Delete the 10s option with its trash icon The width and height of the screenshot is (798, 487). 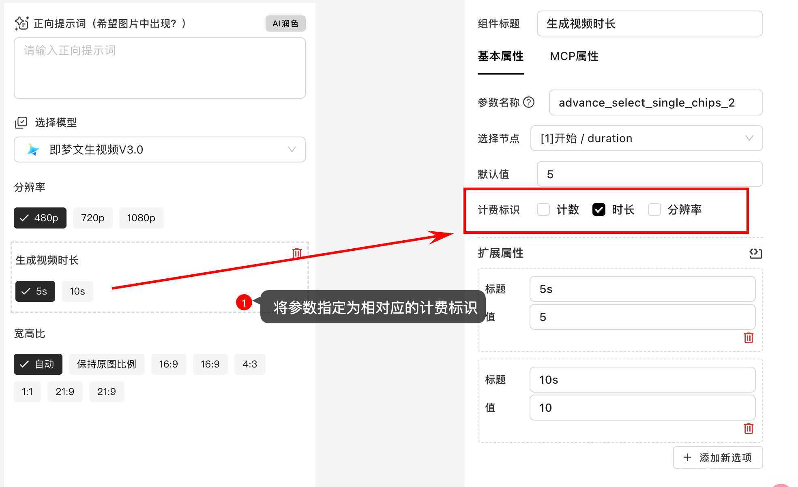(749, 428)
